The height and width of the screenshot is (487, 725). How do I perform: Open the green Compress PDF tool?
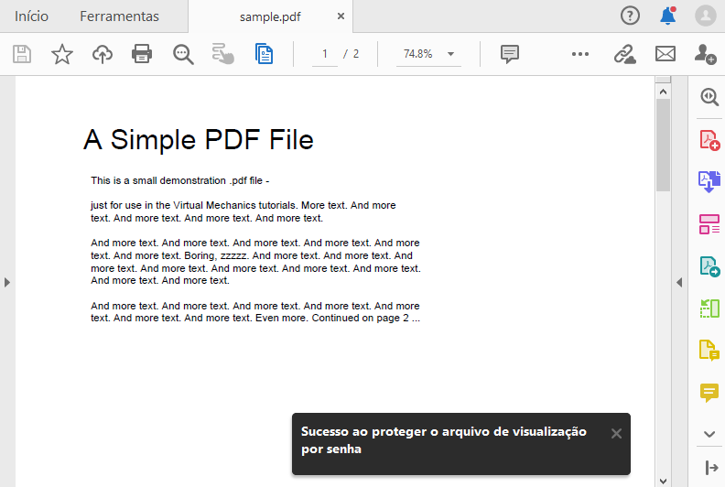(x=709, y=308)
